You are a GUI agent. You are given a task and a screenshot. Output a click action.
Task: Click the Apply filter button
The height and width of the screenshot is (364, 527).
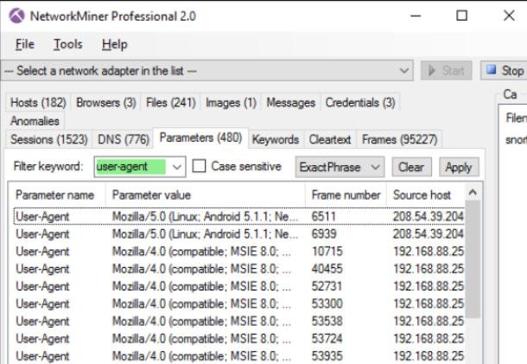(459, 167)
